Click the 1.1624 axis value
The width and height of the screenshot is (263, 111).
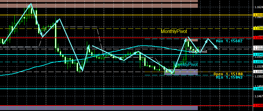(259, 7)
